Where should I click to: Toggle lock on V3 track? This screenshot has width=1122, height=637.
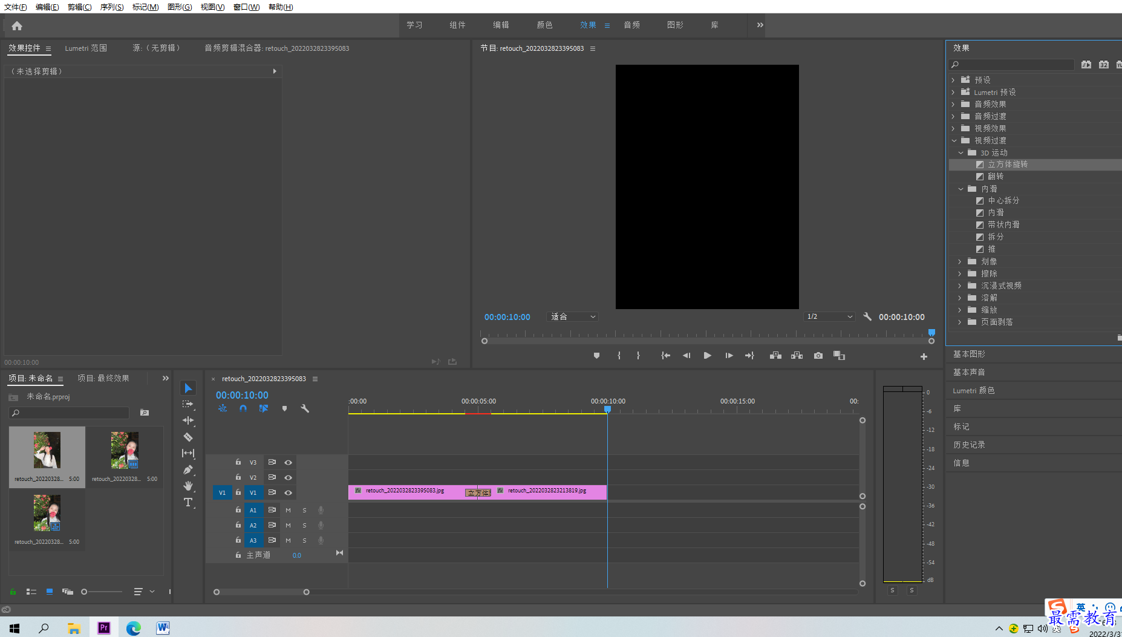pos(238,462)
